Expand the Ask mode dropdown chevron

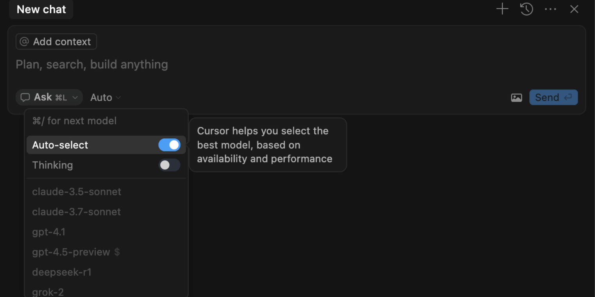click(75, 98)
